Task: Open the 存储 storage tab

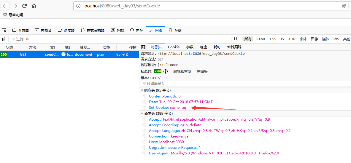Action: coord(175,31)
